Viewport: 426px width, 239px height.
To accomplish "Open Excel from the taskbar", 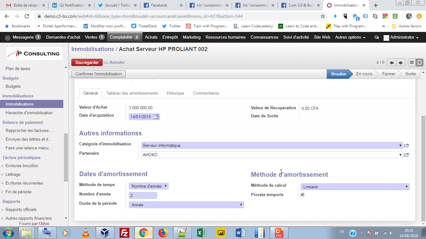I will [202, 233].
